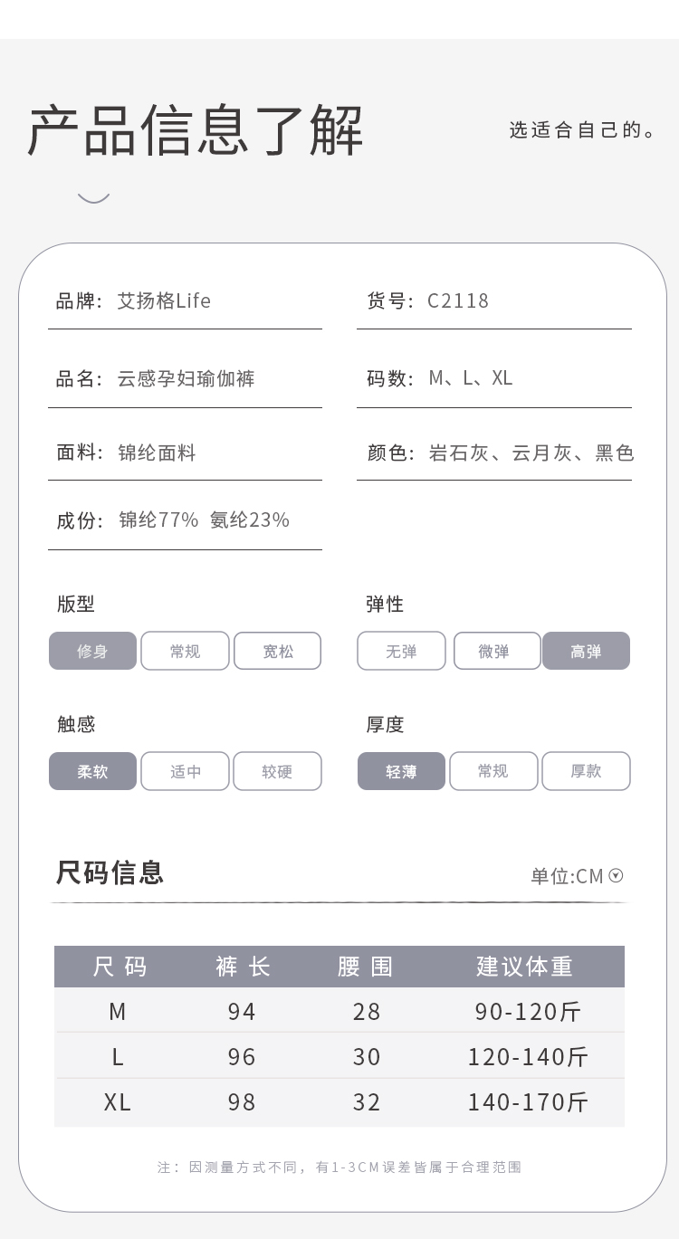Click the 裤长 column header
This screenshot has width=679, height=1239.
pyautogui.click(x=243, y=967)
